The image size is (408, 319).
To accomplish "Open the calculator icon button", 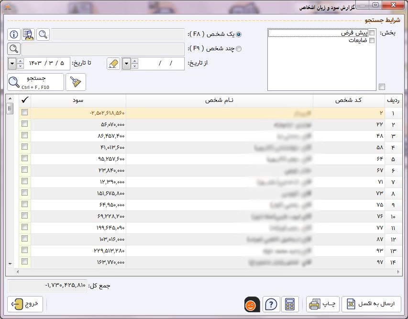I will tap(290, 304).
